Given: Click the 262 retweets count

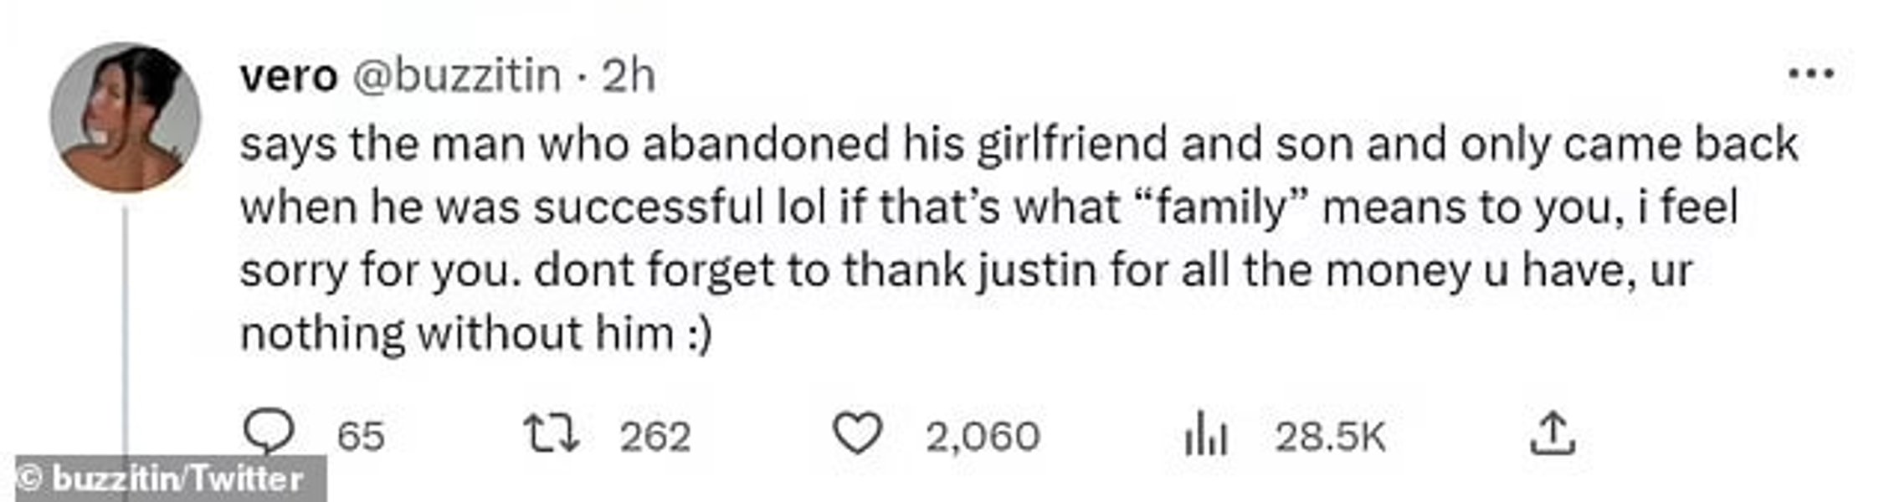Looking at the screenshot, I should tap(655, 437).
